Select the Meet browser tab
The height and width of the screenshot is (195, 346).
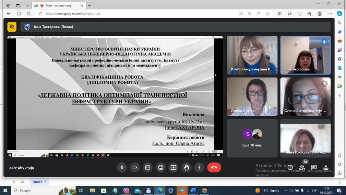point(59,5)
